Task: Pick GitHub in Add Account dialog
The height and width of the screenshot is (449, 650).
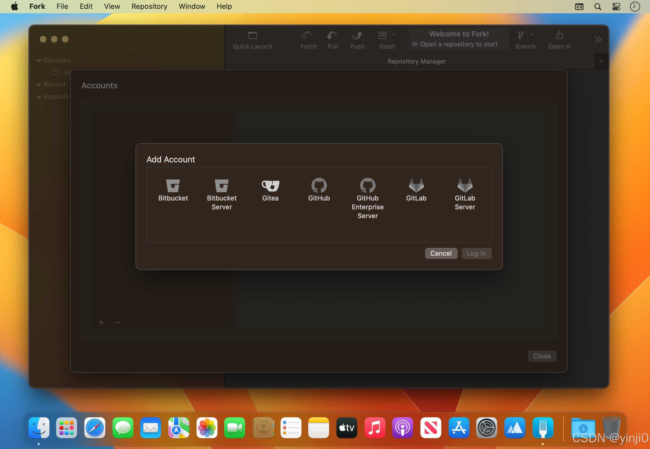Action: coord(319,190)
